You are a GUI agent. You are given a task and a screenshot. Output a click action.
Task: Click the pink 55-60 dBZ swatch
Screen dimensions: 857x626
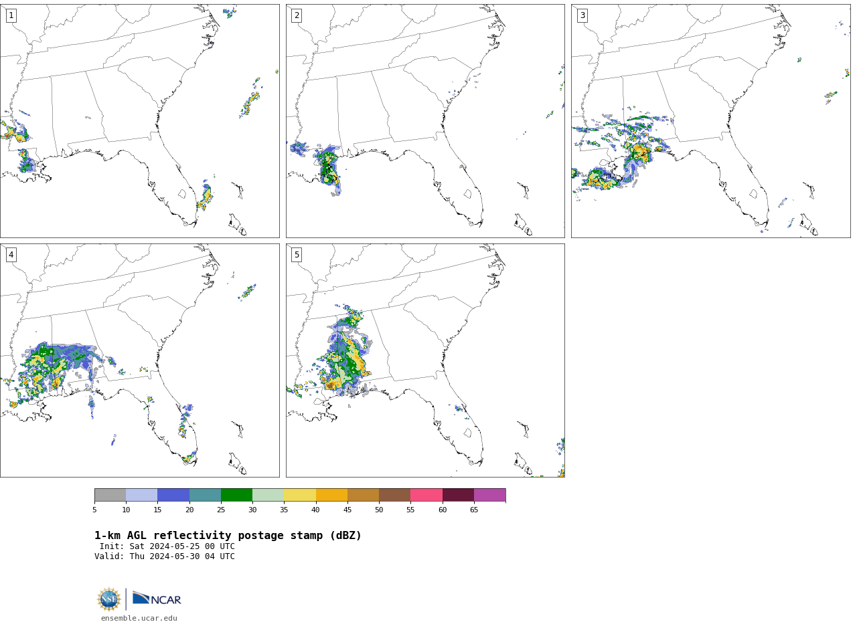point(426,495)
